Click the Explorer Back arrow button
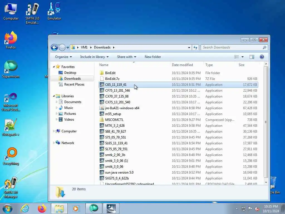Image resolution: width=285 pixels, height=214 pixels. tap(54, 47)
